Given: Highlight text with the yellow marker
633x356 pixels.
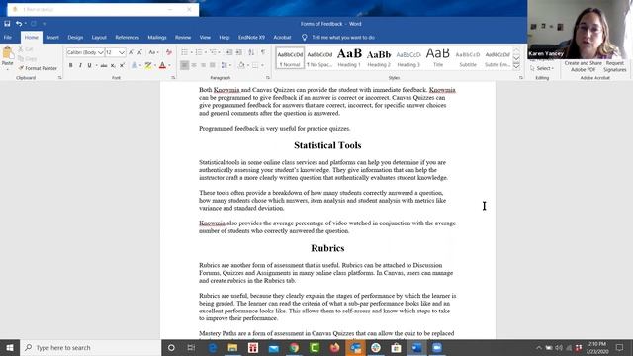Looking at the screenshot, I should click(148, 65).
